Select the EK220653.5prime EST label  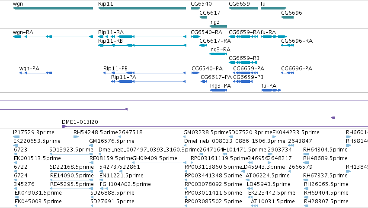click(37, 141)
